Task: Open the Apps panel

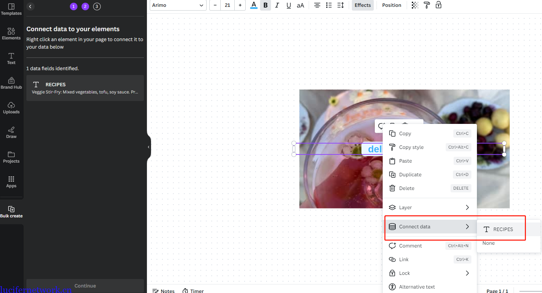Action: coord(11,182)
